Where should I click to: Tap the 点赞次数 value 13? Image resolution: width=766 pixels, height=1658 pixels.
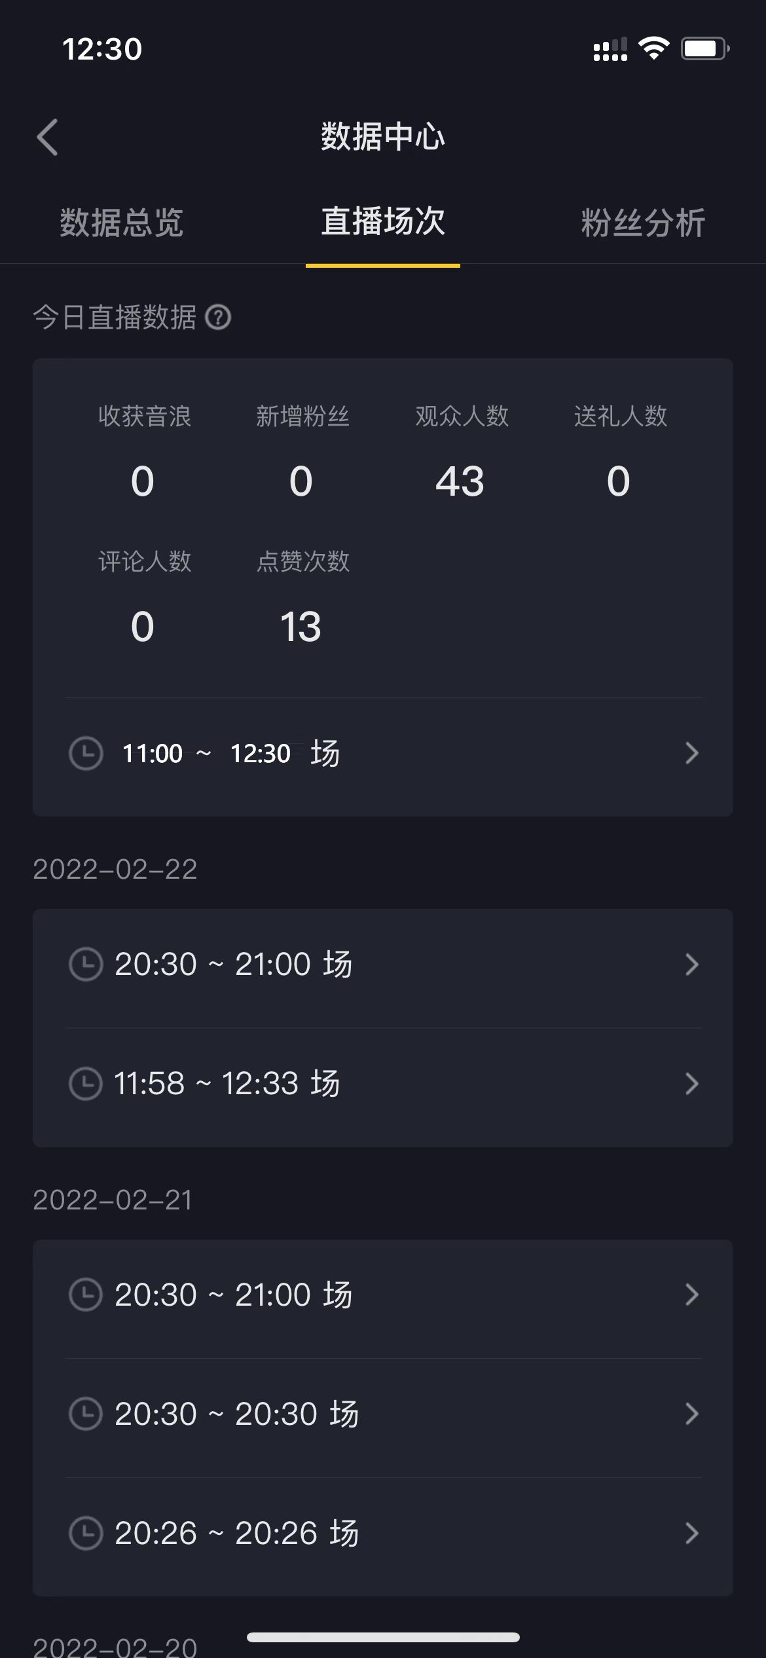click(x=301, y=627)
